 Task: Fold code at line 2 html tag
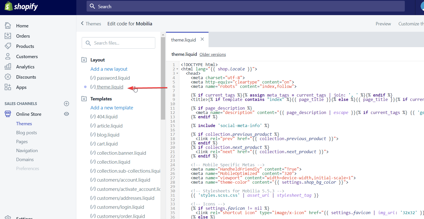pos(177,69)
